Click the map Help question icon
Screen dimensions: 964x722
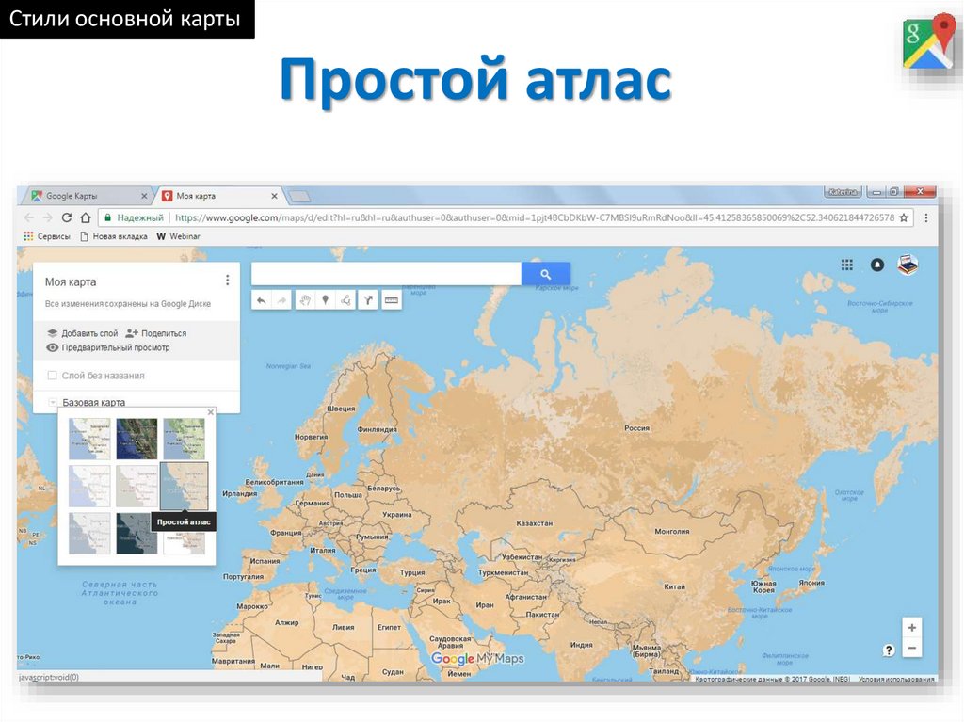(889, 650)
